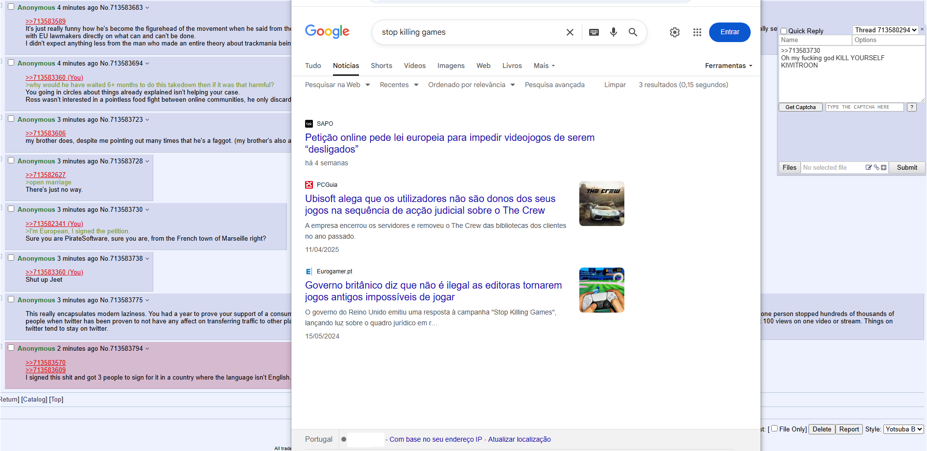Tick the checkbox for post No.713583683

(11, 7)
